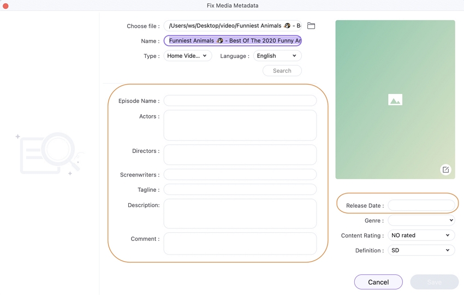Click the Release Date input field
The image size is (464, 295).
421,205
